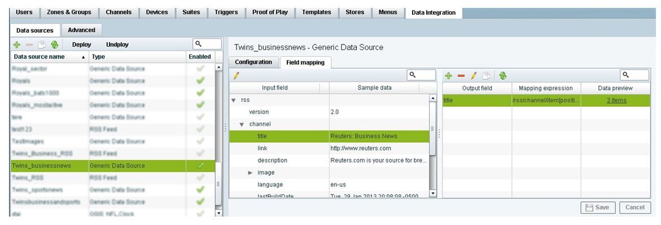Open the Suites tab
The image size is (661, 225).
click(x=191, y=12)
